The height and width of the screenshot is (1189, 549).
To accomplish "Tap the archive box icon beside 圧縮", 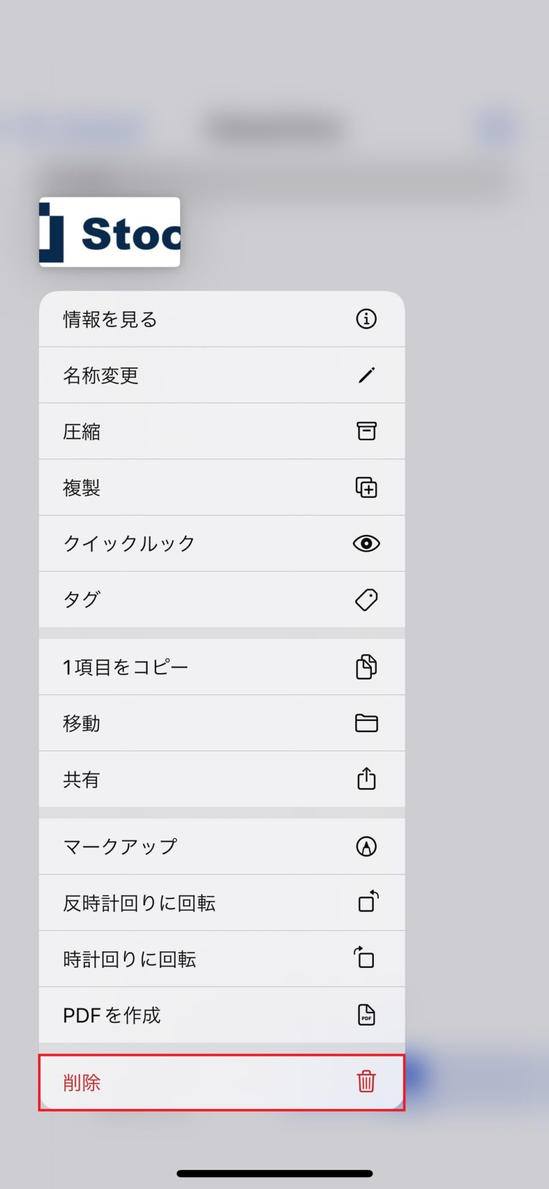I will coord(366,431).
